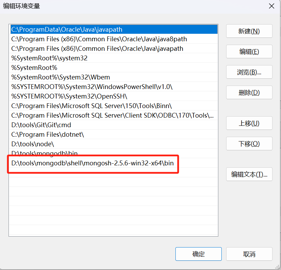The image size is (281, 270).
Task: Select %SystemRoot%\system32 entry
Action: point(114,58)
